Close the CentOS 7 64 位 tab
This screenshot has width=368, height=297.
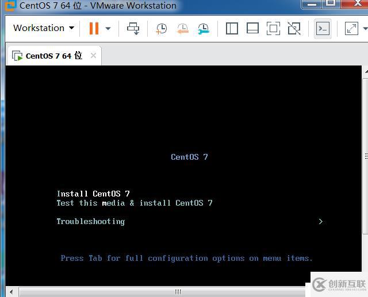point(93,56)
